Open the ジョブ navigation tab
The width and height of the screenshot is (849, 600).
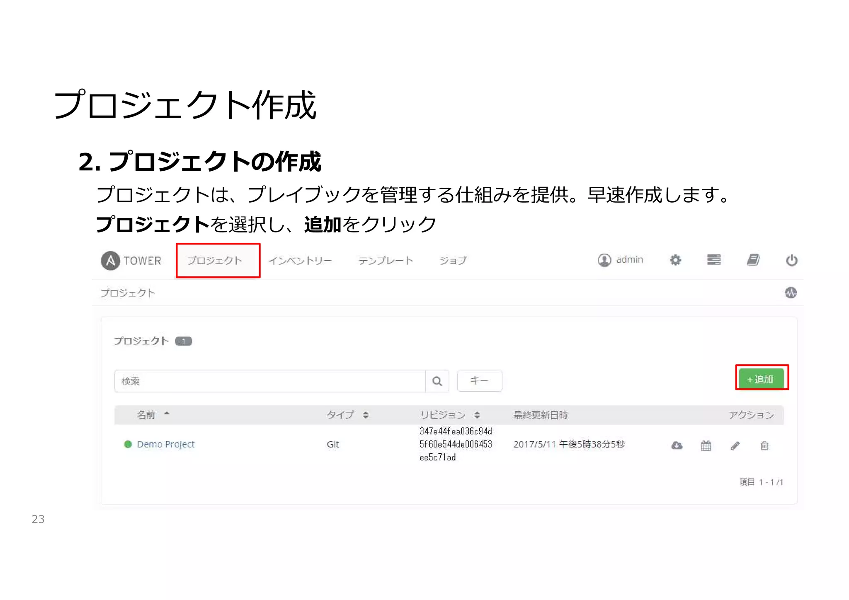[453, 261]
